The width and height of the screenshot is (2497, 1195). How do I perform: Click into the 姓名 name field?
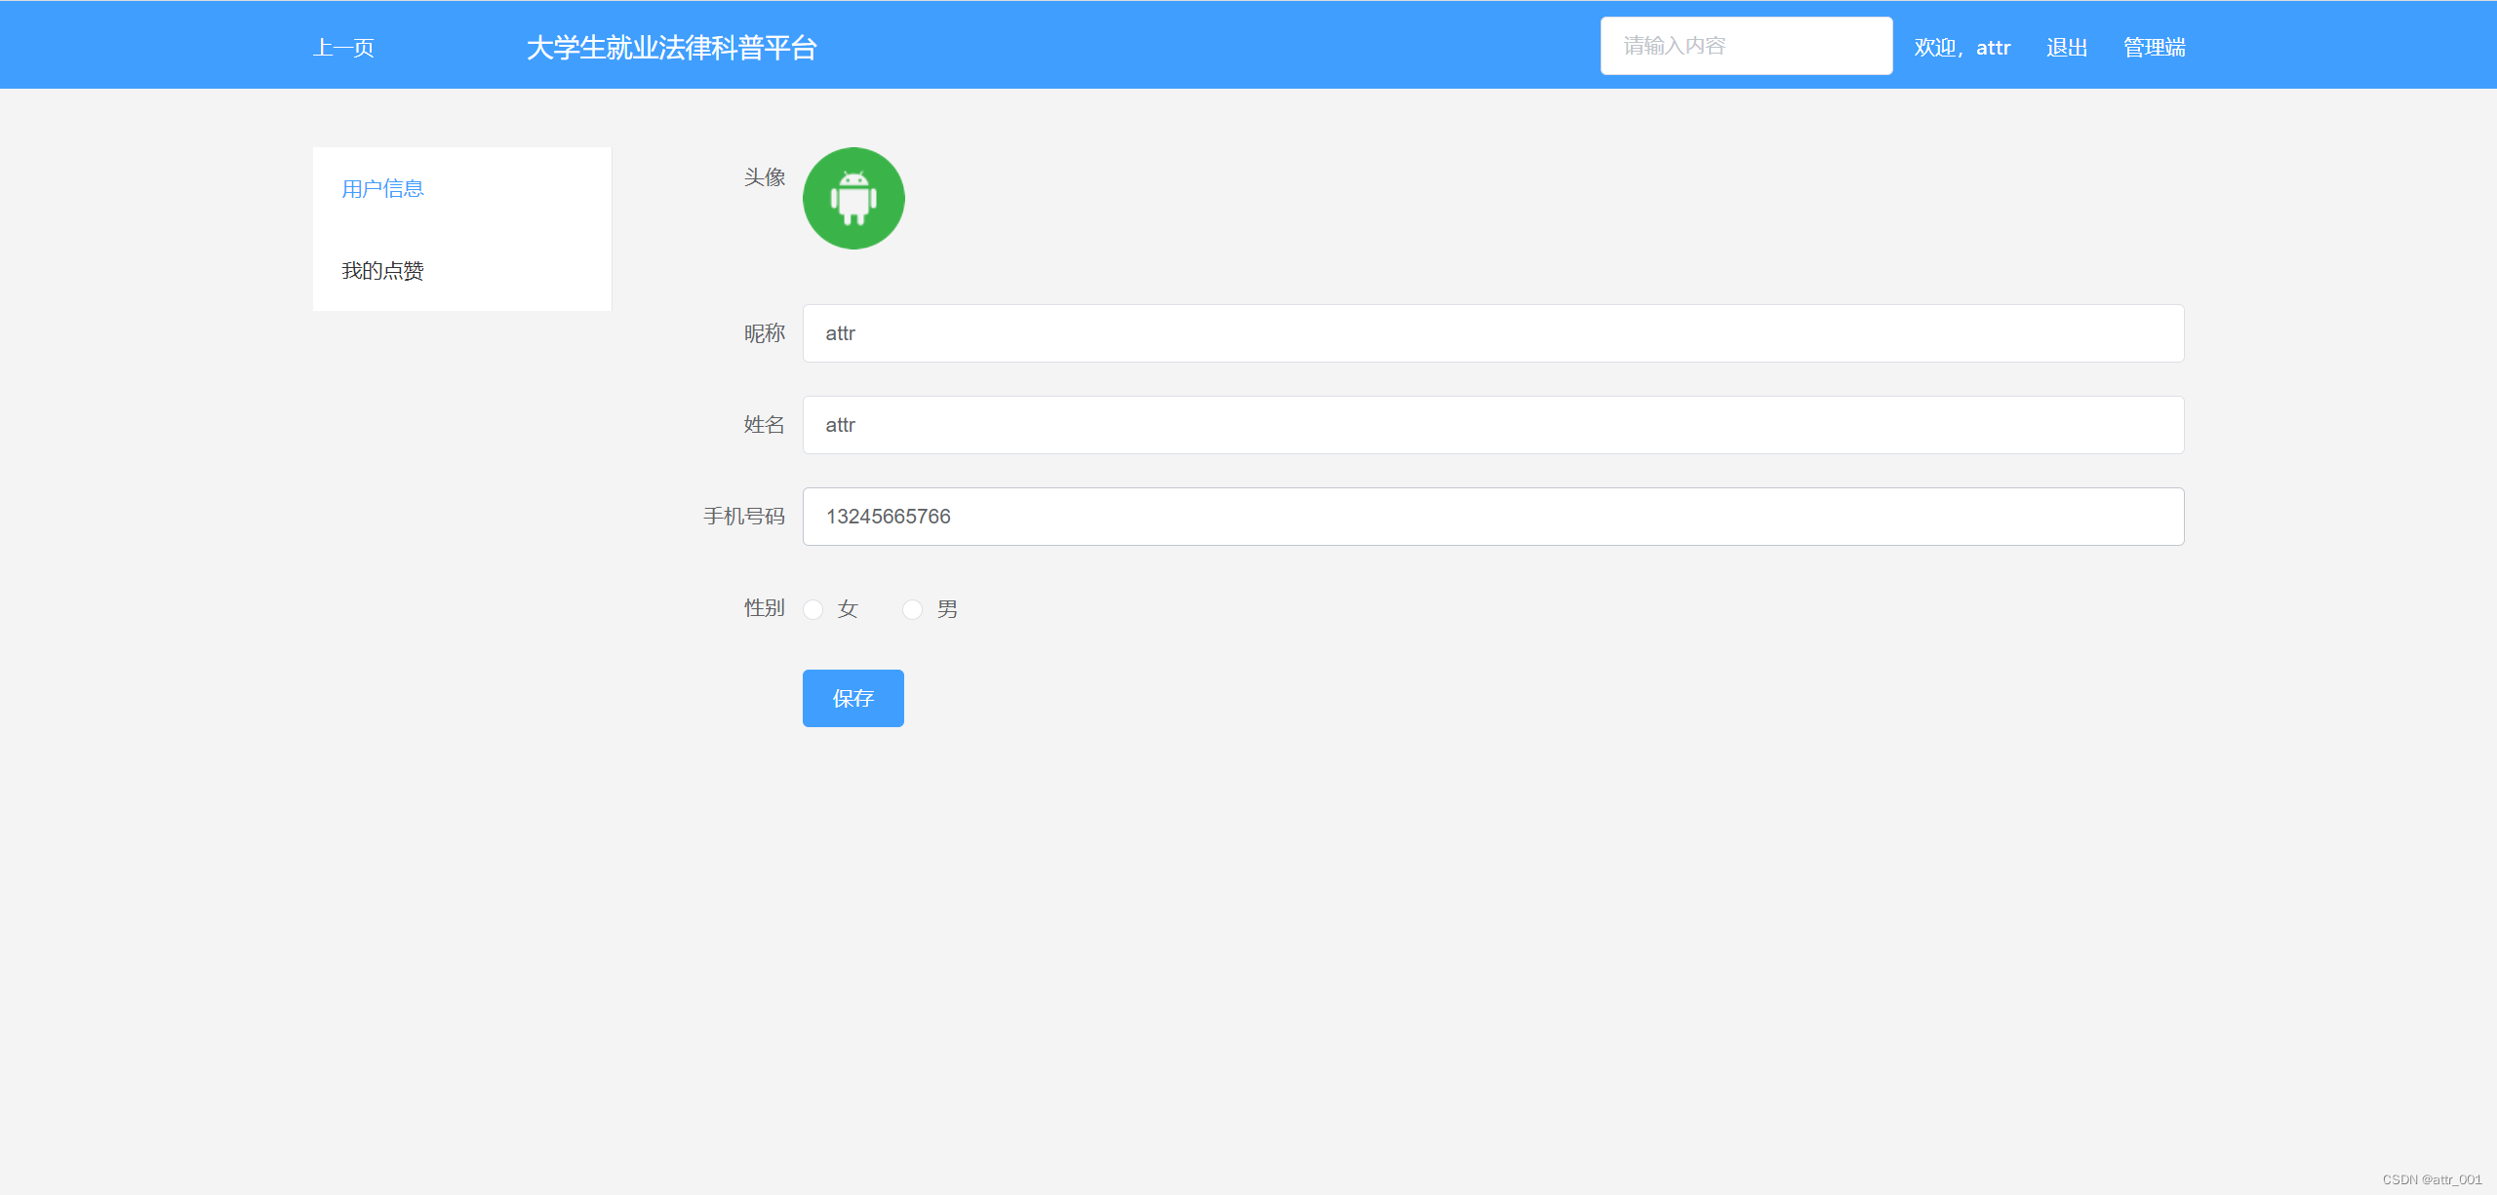(x=1492, y=425)
